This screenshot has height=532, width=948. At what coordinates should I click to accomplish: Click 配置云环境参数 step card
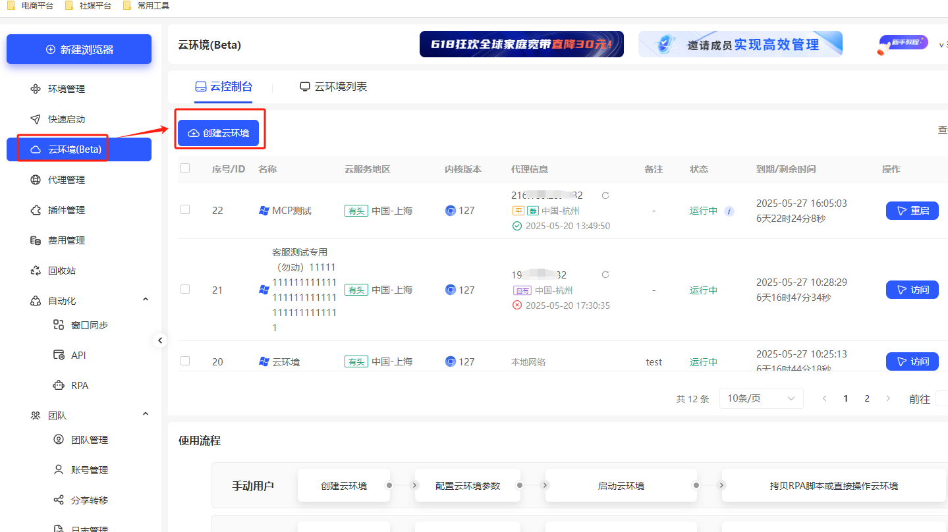click(468, 486)
